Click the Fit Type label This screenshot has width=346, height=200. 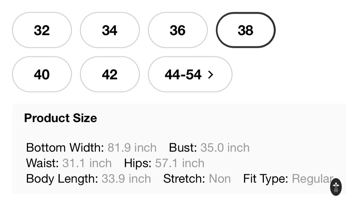[x=266, y=179]
